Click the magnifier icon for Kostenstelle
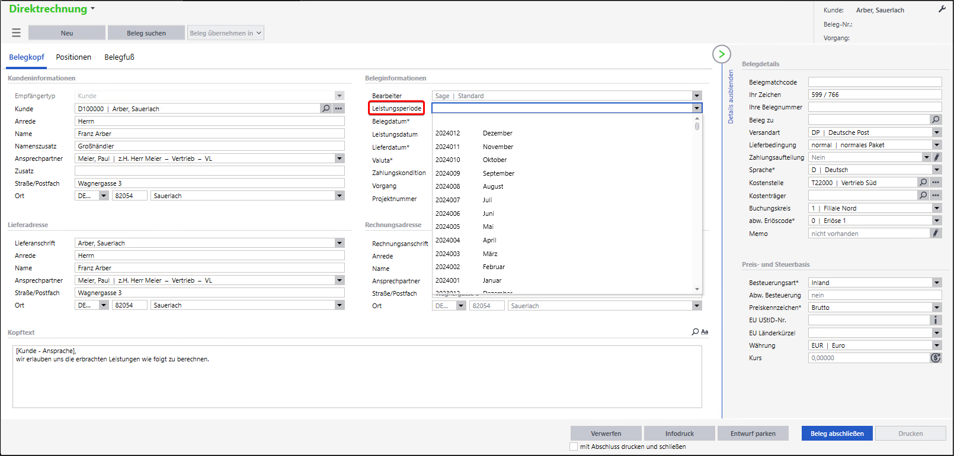 [x=923, y=183]
